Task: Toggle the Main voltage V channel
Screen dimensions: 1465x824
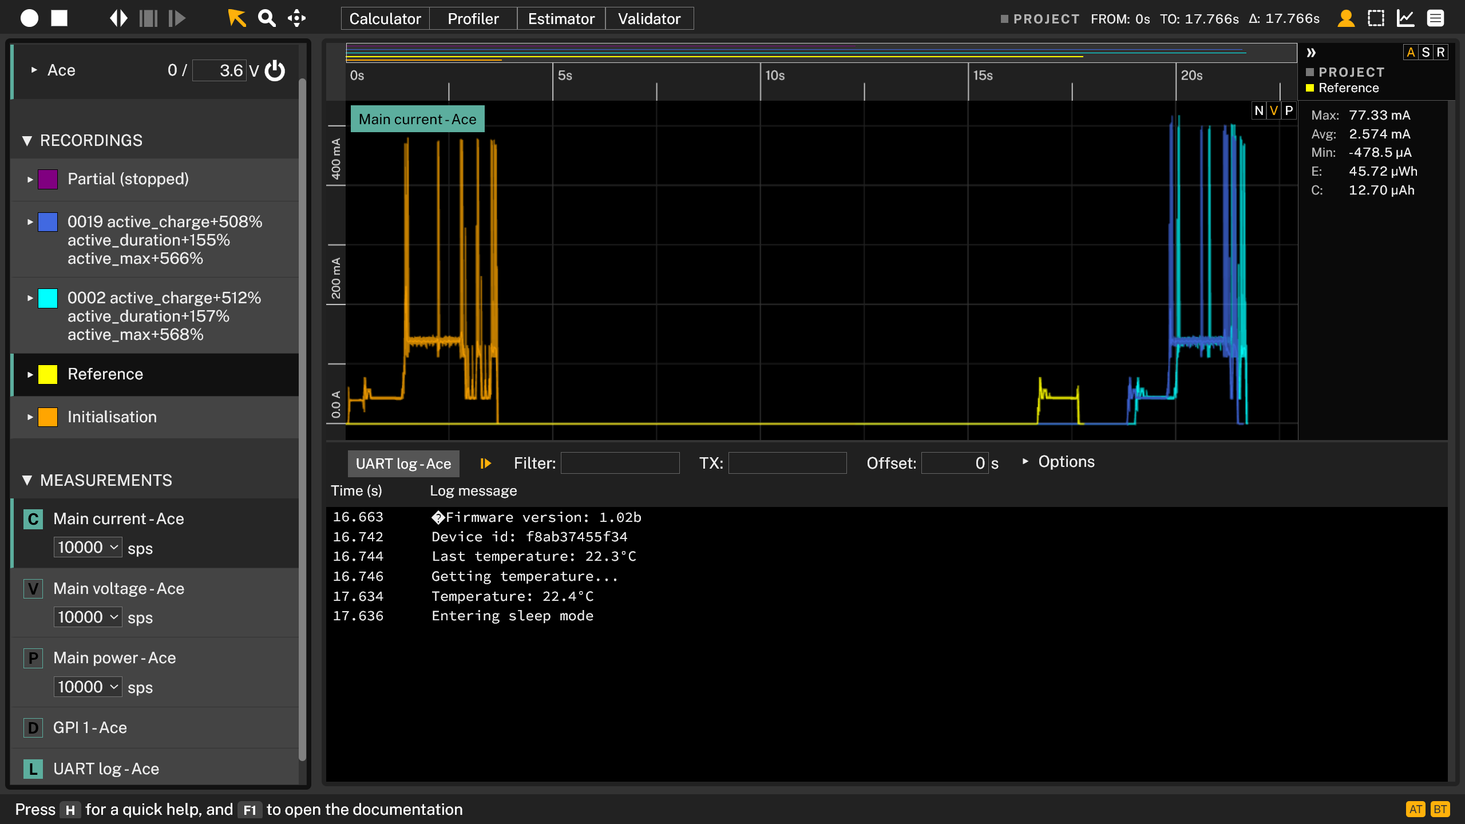Action: [x=33, y=589]
